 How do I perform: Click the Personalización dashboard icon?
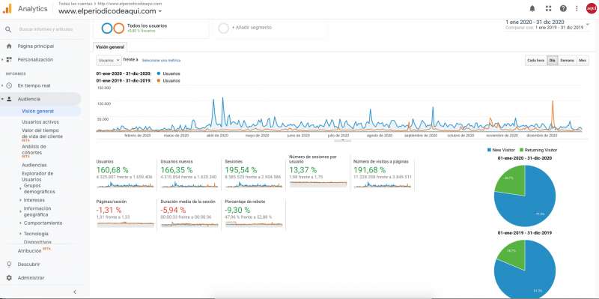click(9, 60)
